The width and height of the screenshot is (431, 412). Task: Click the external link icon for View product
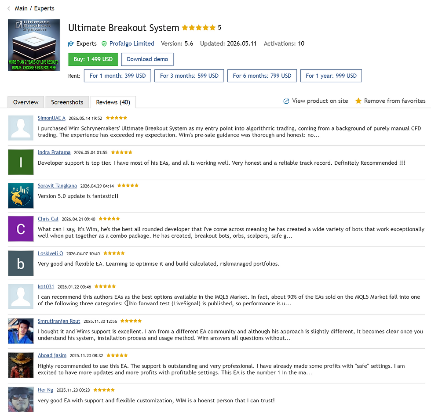coord(286,101)
